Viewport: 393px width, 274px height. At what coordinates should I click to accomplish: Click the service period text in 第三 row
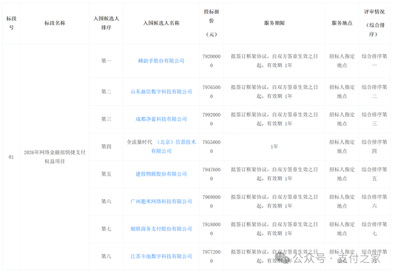(x=274, y=119)
